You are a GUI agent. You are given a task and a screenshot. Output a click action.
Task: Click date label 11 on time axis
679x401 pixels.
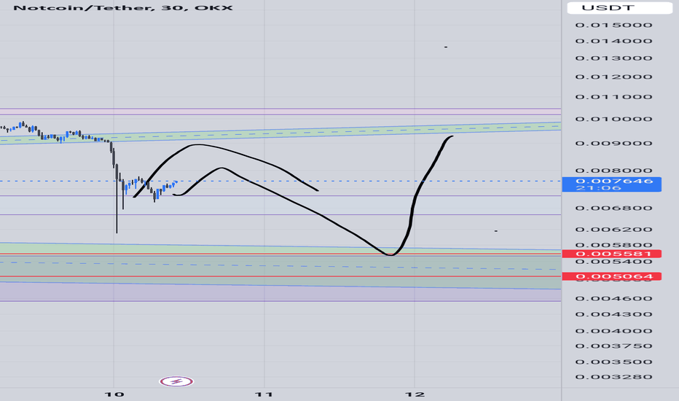pos(264,394)
